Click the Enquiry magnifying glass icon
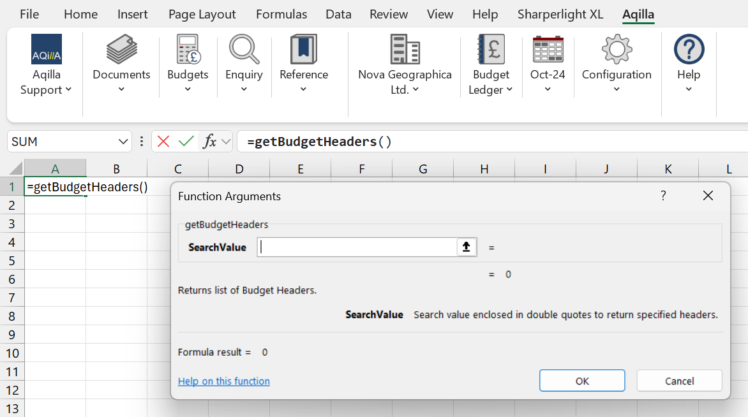This screenshot has height=417, width=748. (x=244, y=50)
